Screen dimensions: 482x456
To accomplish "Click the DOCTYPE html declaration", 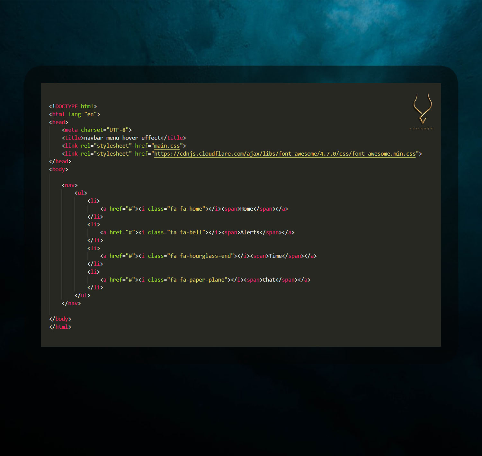I will point(72,106).
